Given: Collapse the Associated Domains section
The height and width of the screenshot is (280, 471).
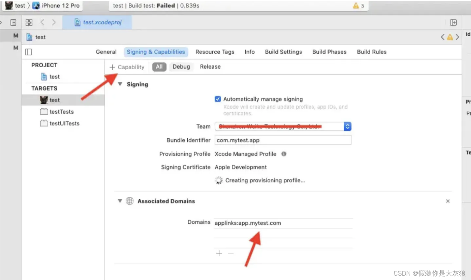Looking at the screenshot, I should tap(120, 201).
